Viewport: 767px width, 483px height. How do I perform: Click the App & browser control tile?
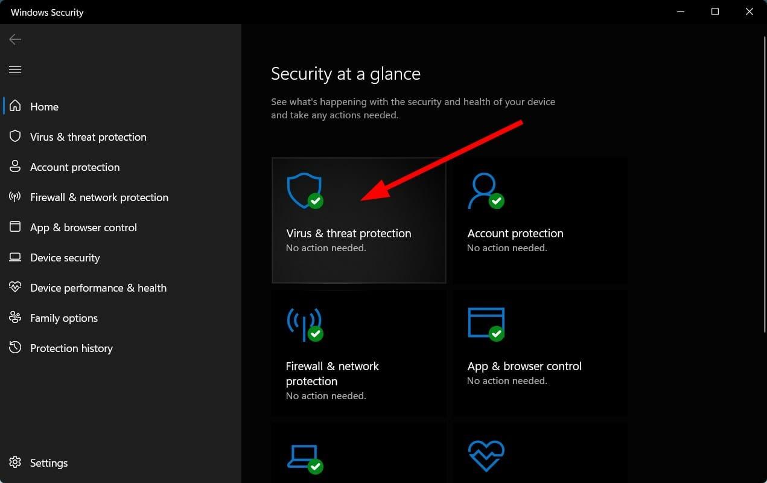pos(539,352)
